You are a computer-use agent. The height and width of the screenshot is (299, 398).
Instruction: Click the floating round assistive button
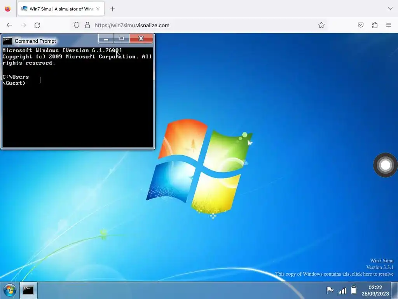click(385, 165)
